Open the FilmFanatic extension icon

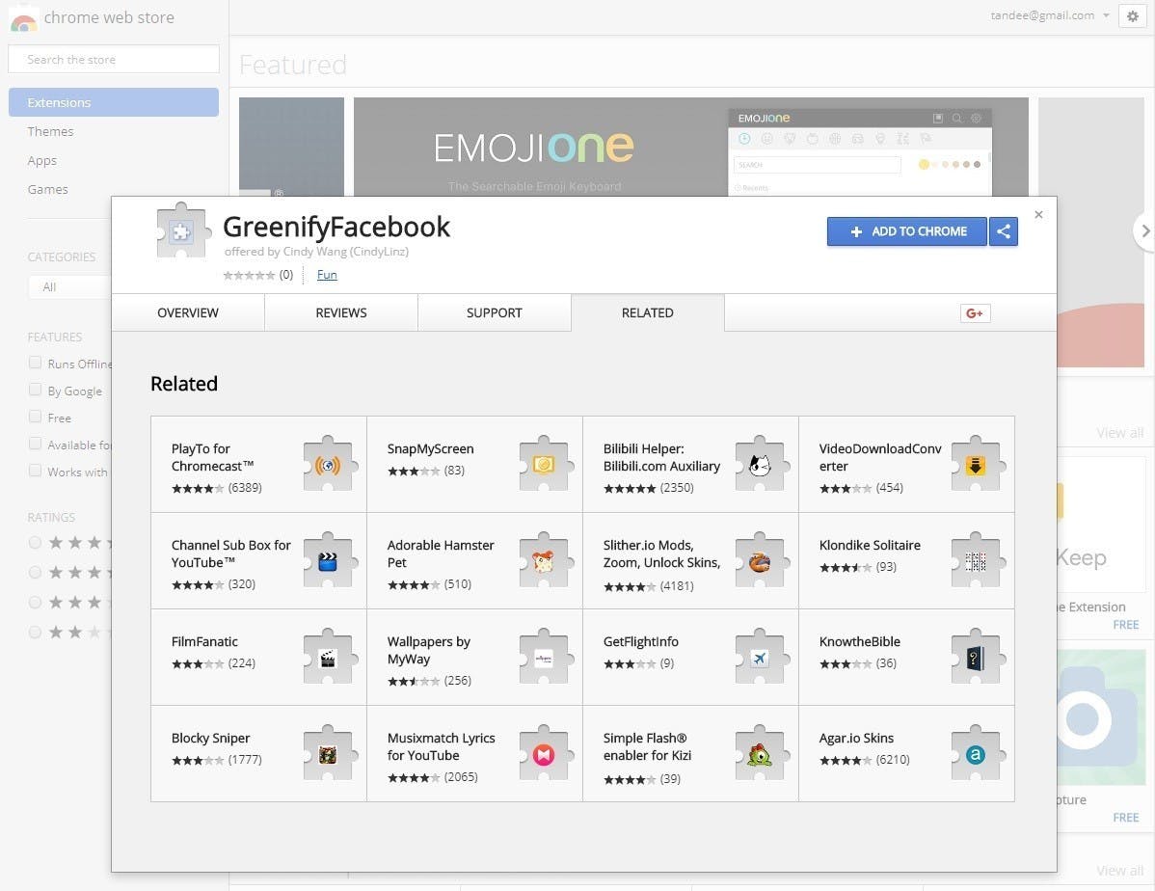tap(330, 658)
